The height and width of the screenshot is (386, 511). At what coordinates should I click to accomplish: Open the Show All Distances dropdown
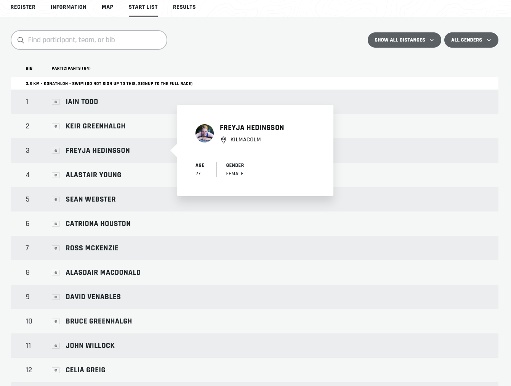coord(404,40)
